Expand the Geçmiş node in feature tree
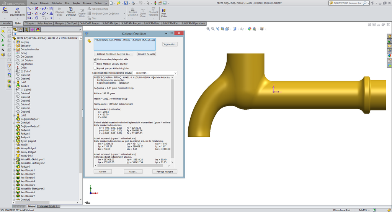The height and width of the screenshot is (212, 392). click(14, 42)
